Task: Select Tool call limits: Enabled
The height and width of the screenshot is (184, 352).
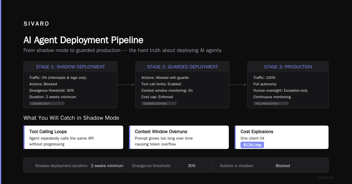Action: [x=161, y=84]
